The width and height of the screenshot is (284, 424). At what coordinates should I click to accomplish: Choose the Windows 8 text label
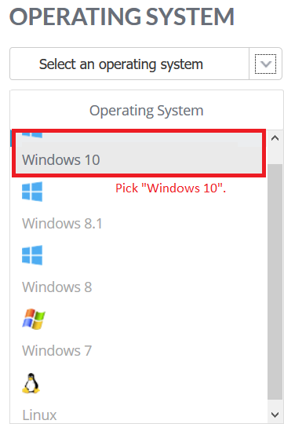[x=57, y=287]
